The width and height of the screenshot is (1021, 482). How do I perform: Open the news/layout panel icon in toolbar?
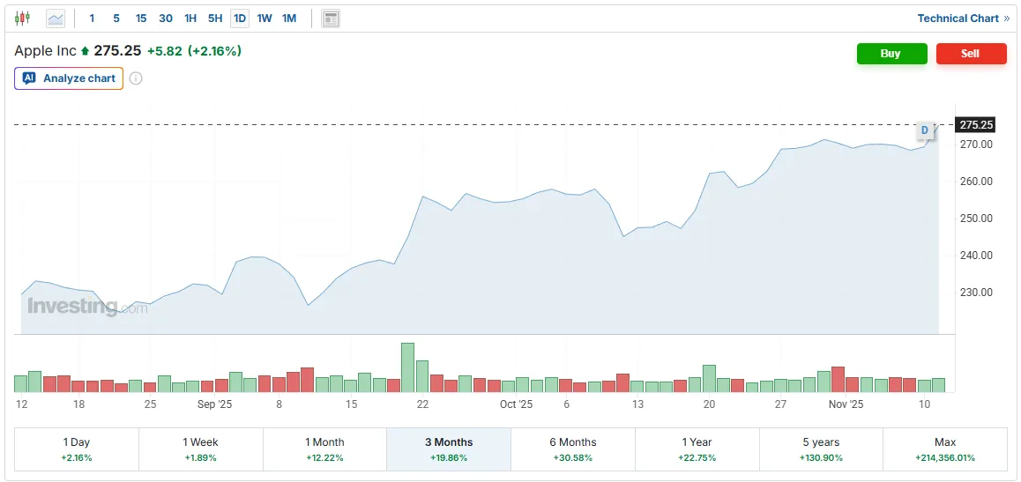point(331,19)
